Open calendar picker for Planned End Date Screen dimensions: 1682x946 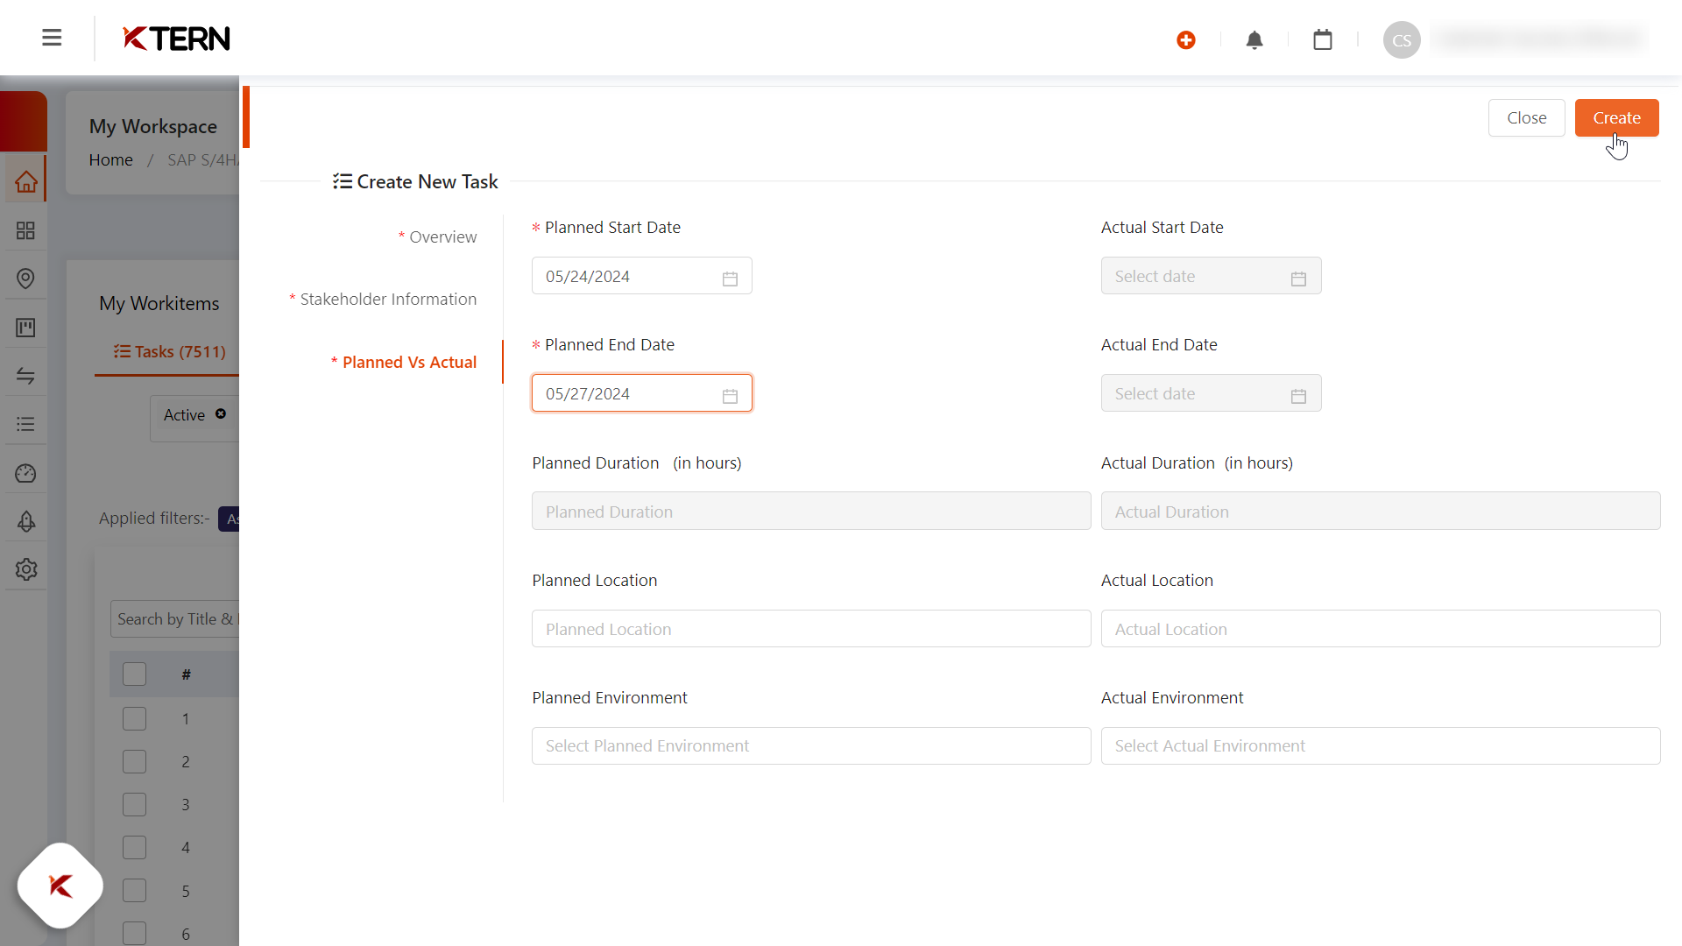click(730, 395)
